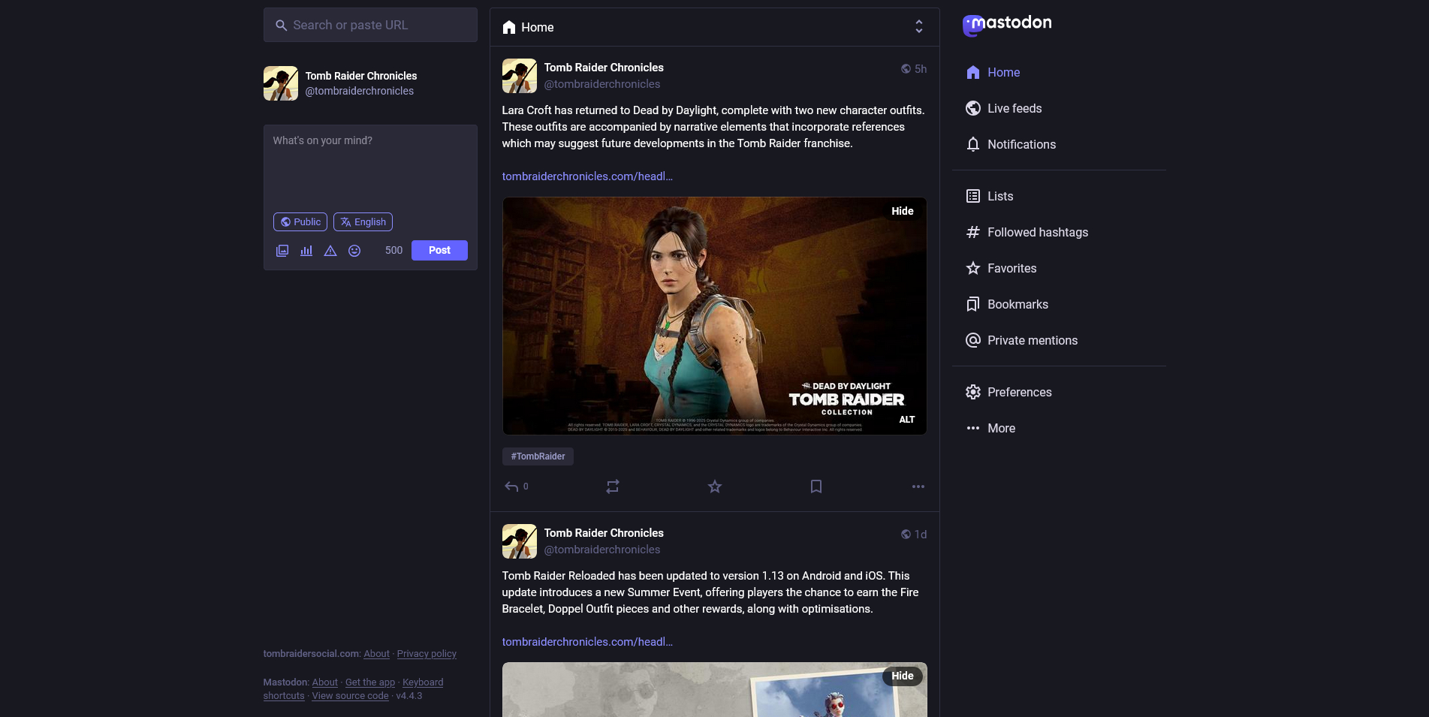Open Get the app link

click(370, 682)
